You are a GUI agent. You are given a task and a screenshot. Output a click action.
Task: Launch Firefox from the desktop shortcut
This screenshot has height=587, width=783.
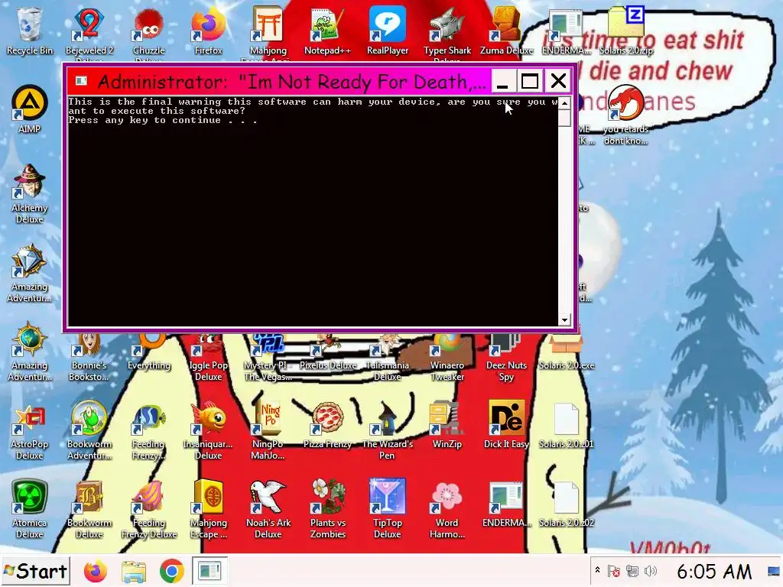click(208, 31)
